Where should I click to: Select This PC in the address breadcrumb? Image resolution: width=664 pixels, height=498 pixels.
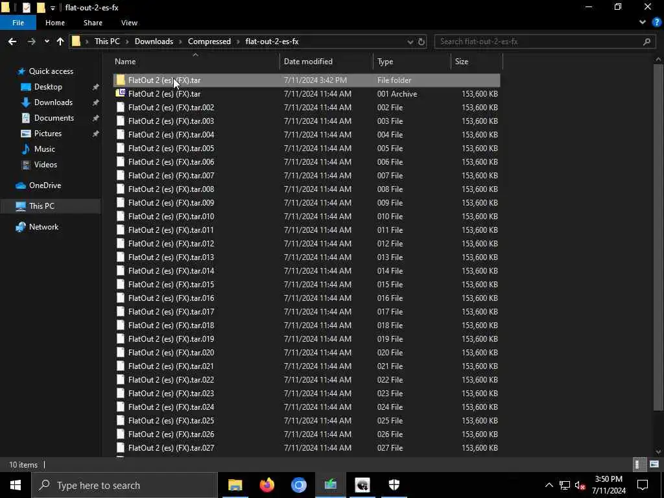[x=107, y=41]
